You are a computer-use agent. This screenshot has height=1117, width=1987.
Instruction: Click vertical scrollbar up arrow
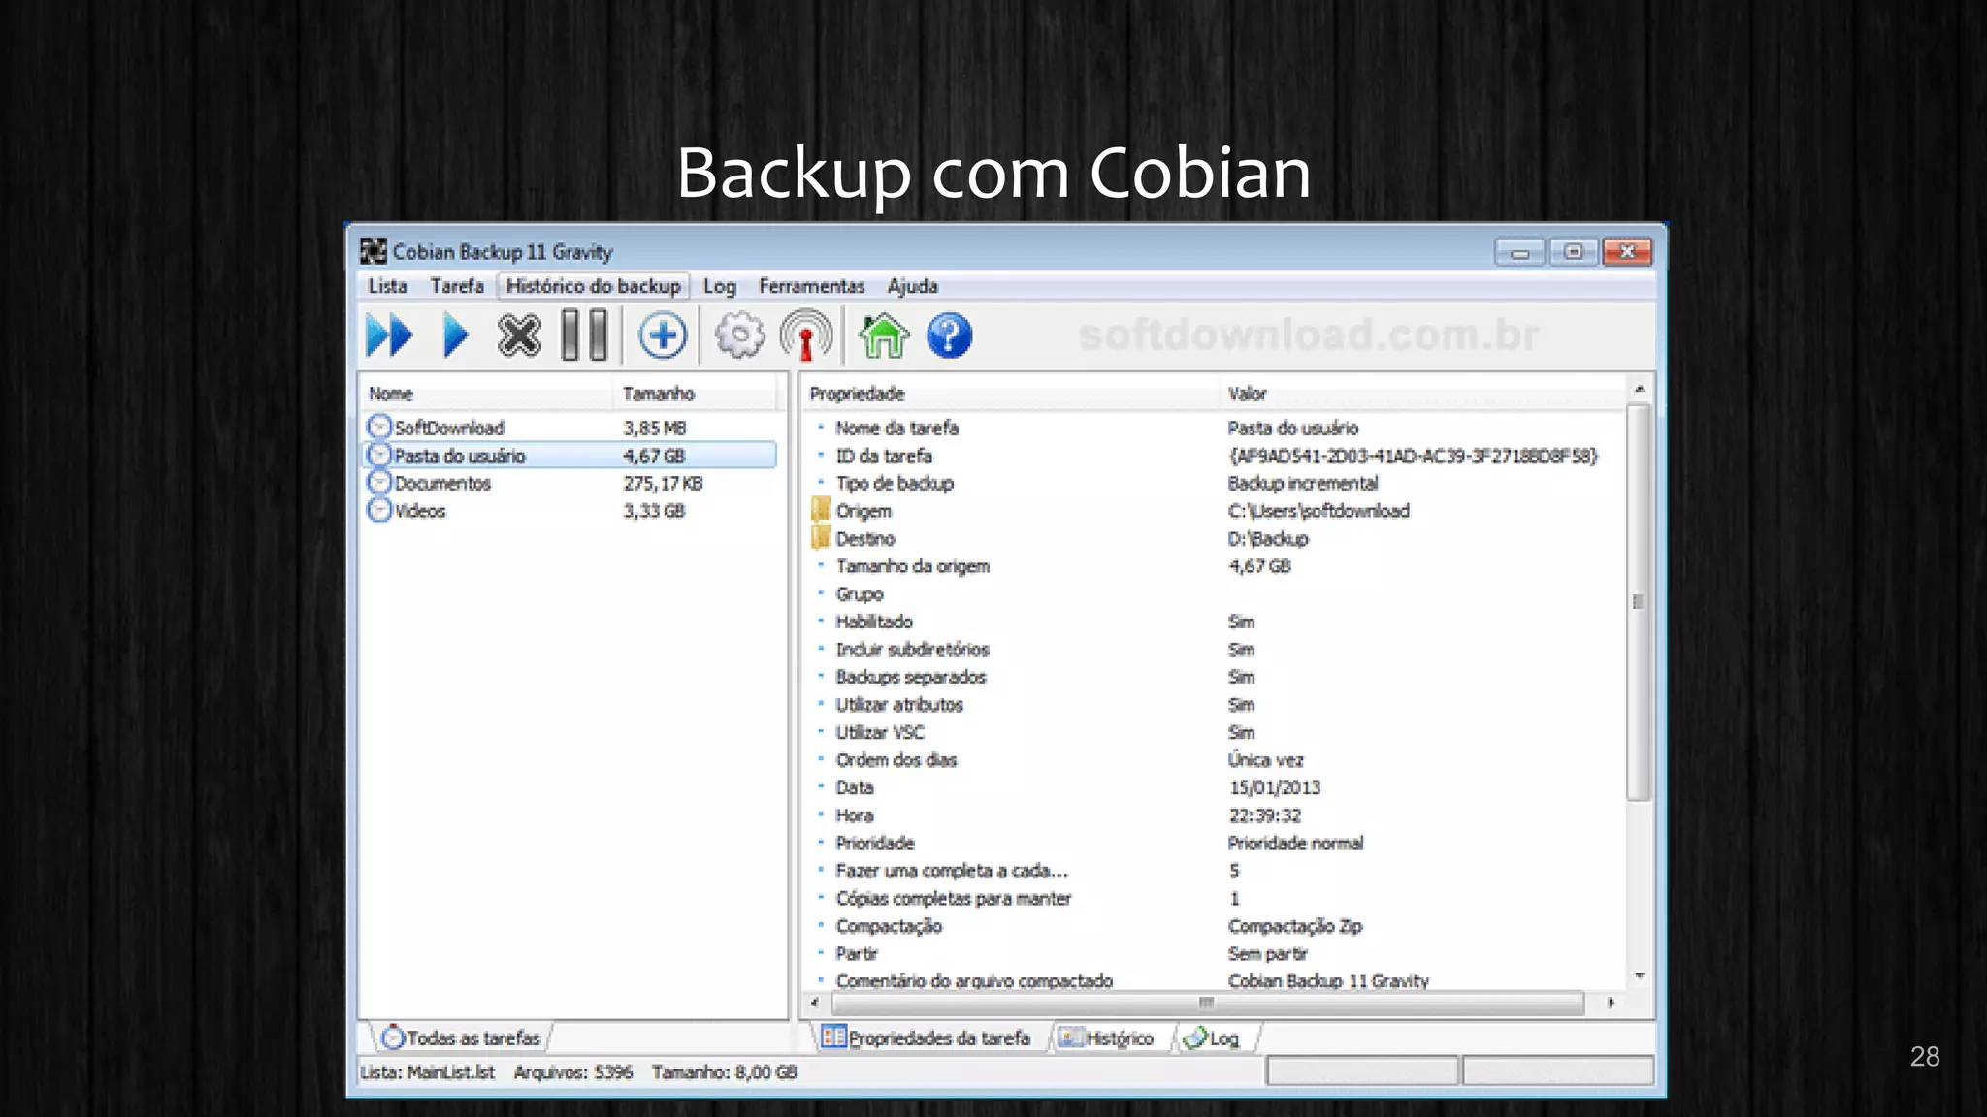(x=1639, y=389)
